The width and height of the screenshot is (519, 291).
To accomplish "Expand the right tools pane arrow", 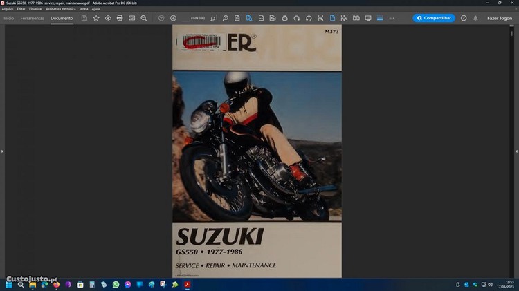I will (516, 151).
